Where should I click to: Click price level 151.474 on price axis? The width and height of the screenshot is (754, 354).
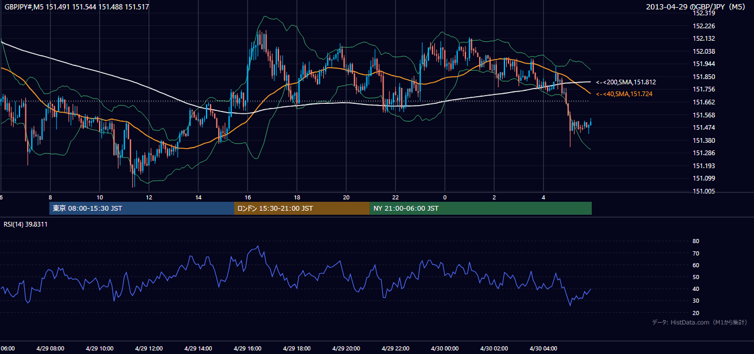coord(704,127)
